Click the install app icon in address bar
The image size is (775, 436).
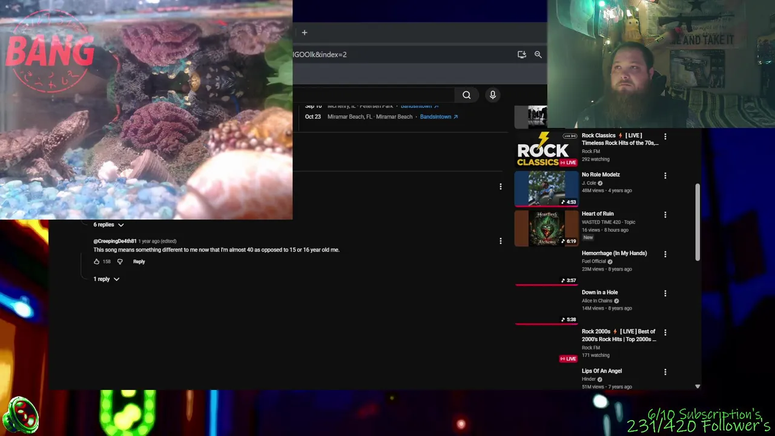pyautogui.click(x=522, y=54)
